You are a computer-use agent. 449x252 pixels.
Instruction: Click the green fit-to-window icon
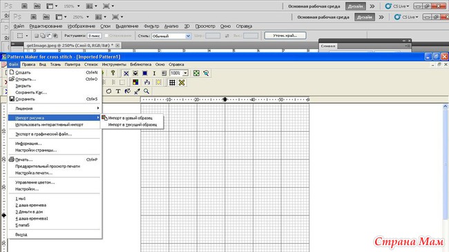pos(196,73)
